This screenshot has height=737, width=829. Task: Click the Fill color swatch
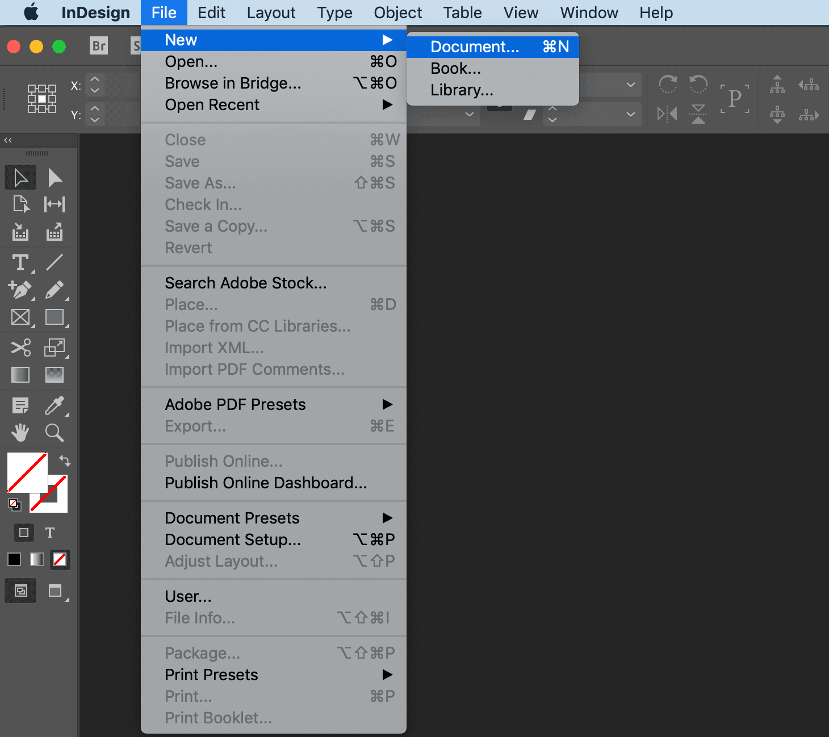(x=27, y=472)
